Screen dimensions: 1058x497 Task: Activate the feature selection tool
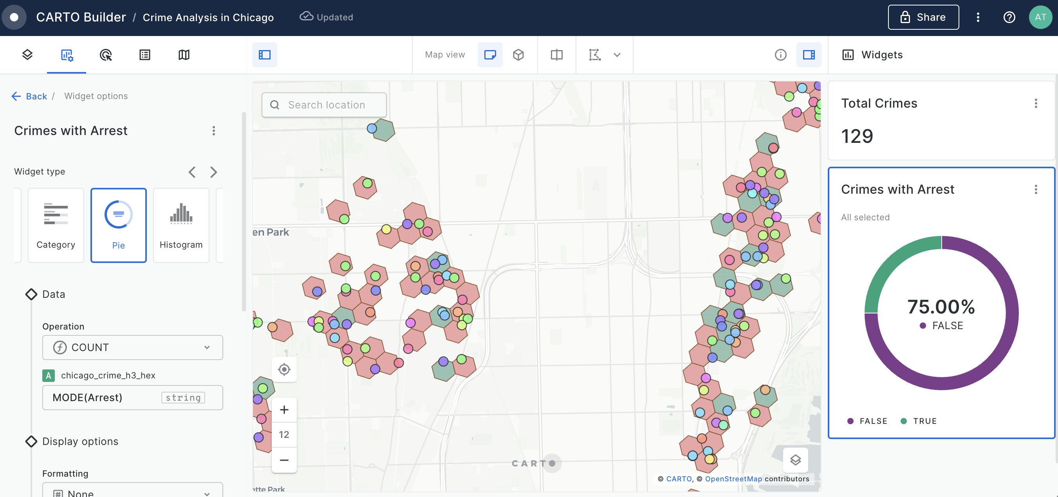595,54
